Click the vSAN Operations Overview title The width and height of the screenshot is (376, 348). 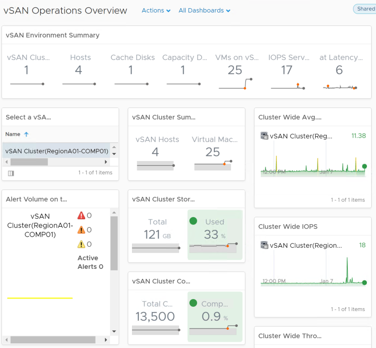coord(65,11)
